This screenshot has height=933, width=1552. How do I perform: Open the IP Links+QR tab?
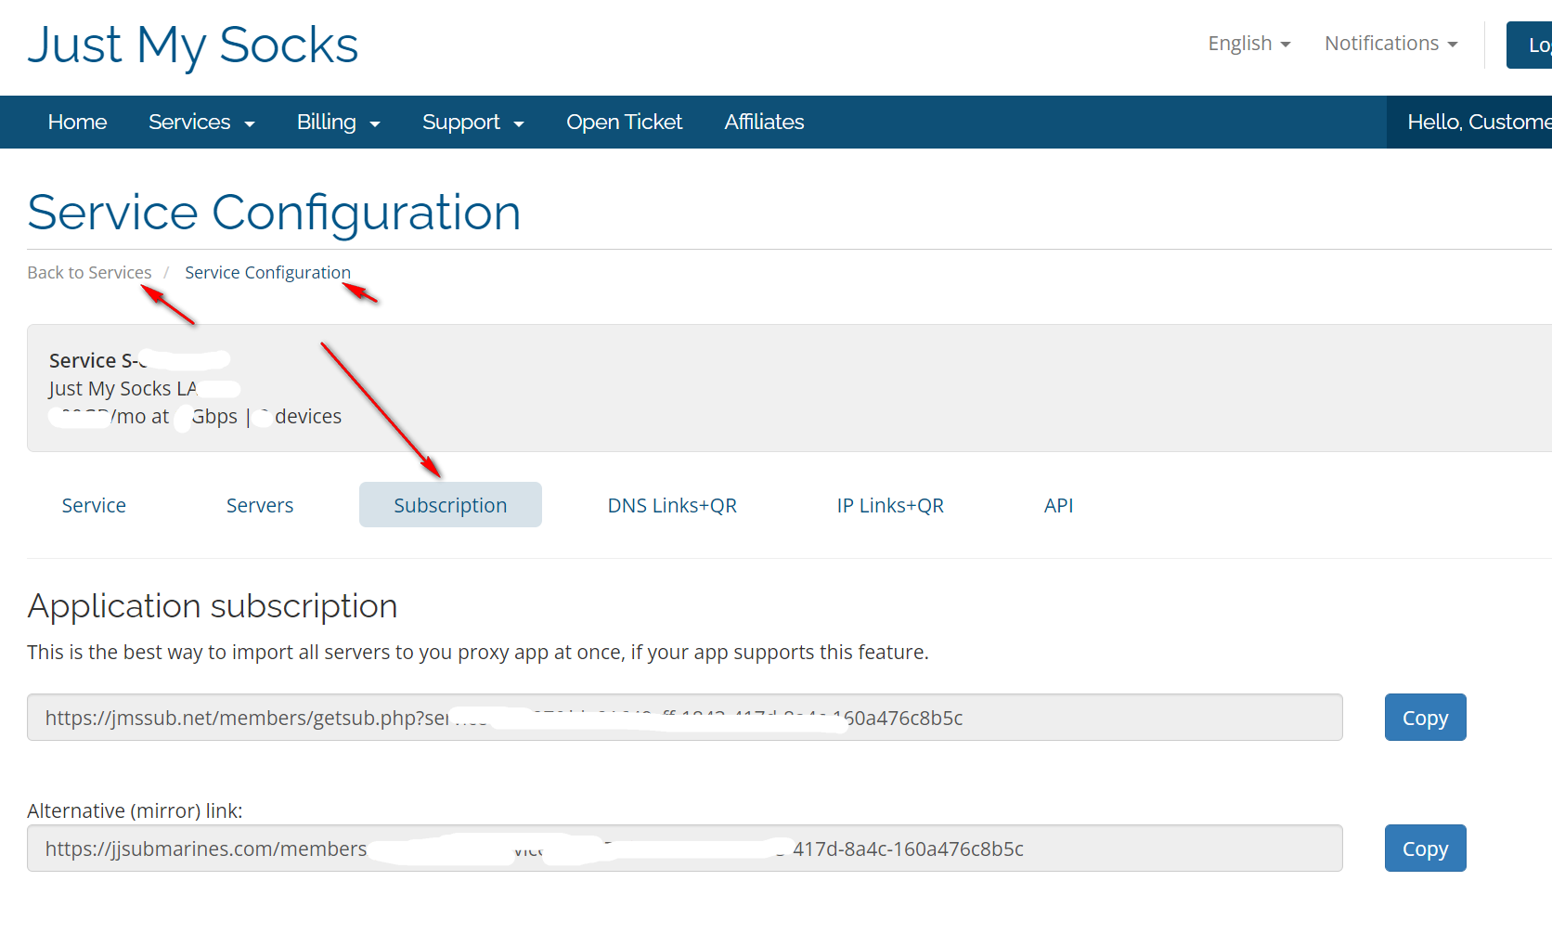[890, 506]
